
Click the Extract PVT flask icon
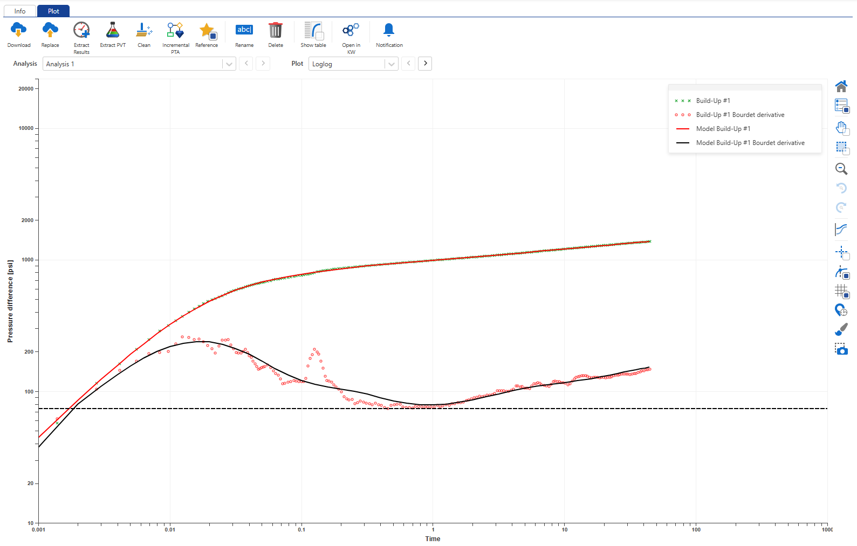pyautogui.click(x=113, y=31)
